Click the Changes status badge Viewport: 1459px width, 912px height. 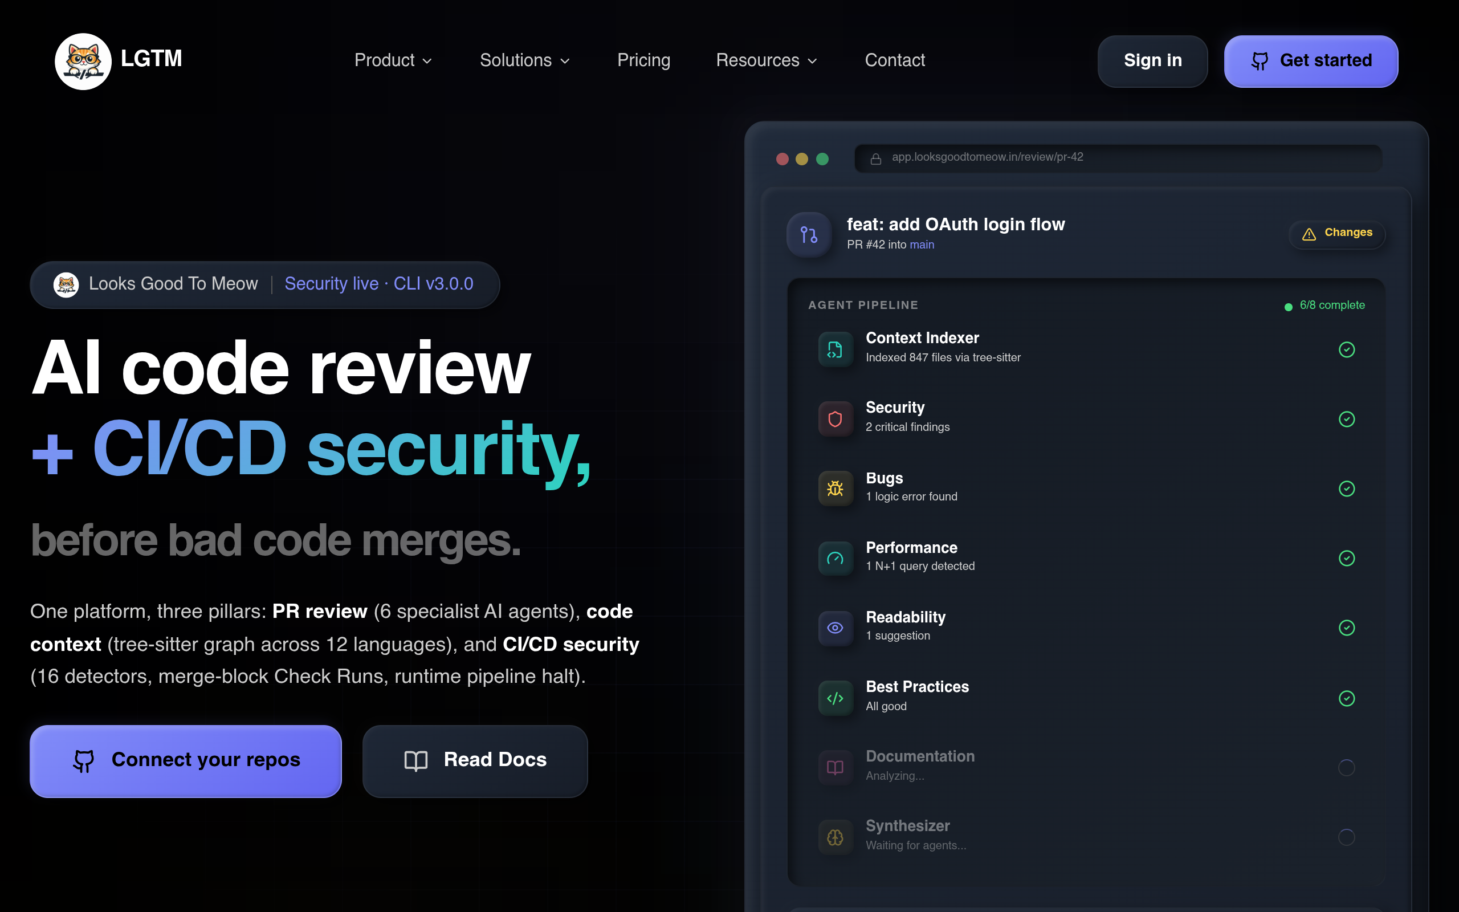[x=1337, y=234]
